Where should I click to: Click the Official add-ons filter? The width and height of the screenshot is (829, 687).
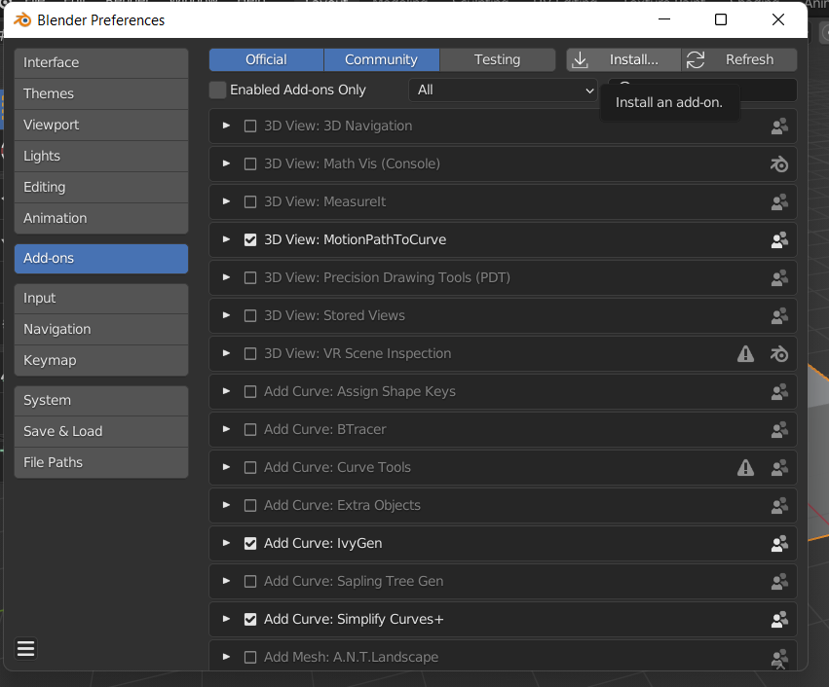(x=266, y=59)
